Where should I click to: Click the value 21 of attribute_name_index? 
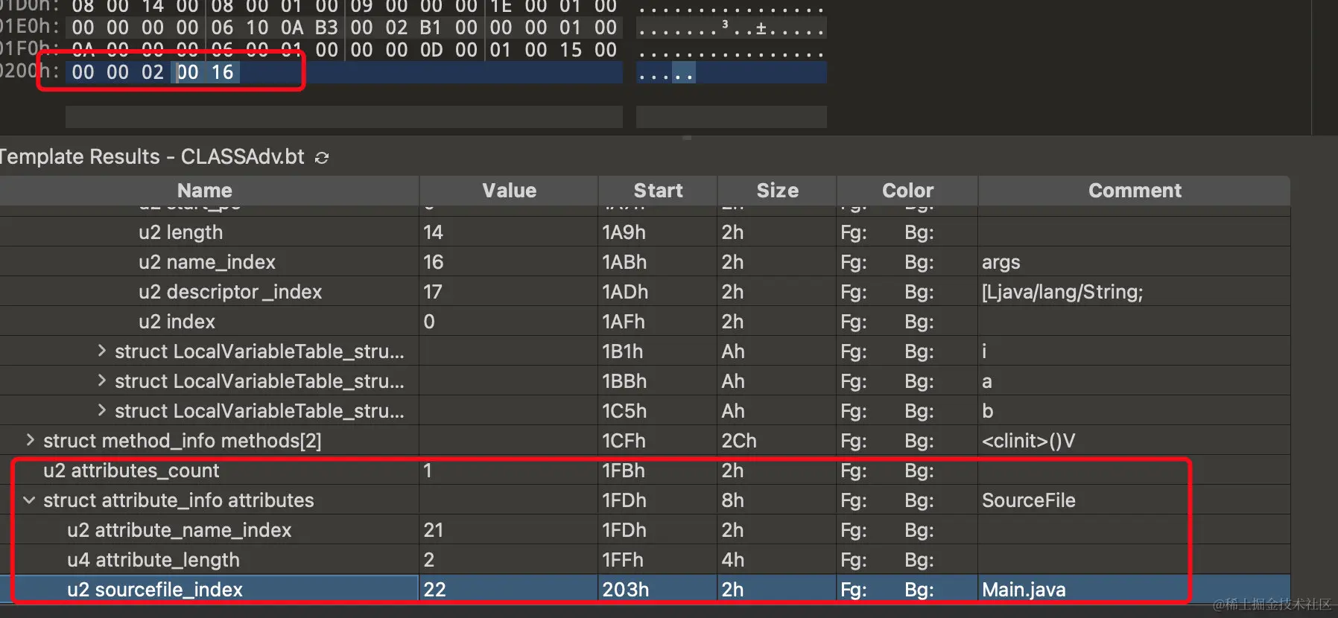click(x=434, y=530)
